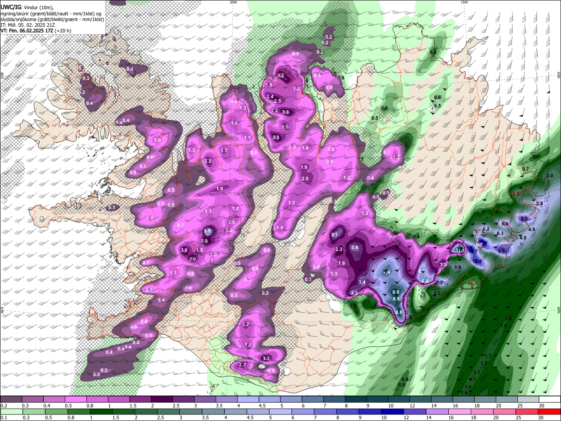Select the 'slydda/snjókoma' legend description line

[52, 19]
